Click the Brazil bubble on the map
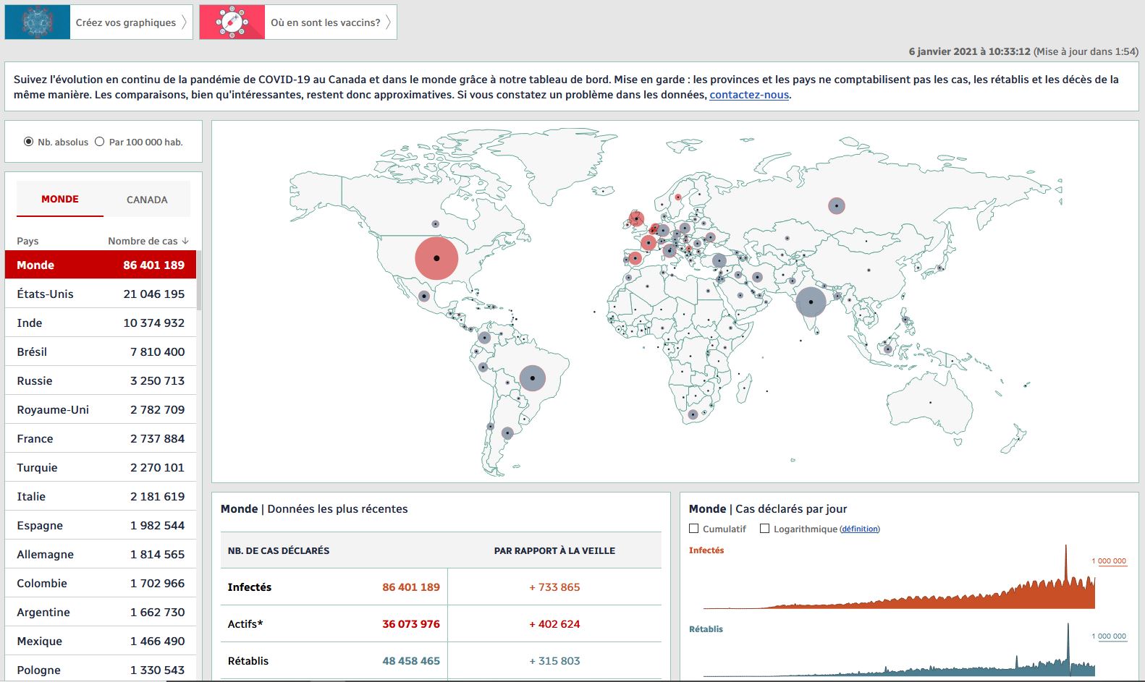Screen dimensions: 1145x682 533,378
